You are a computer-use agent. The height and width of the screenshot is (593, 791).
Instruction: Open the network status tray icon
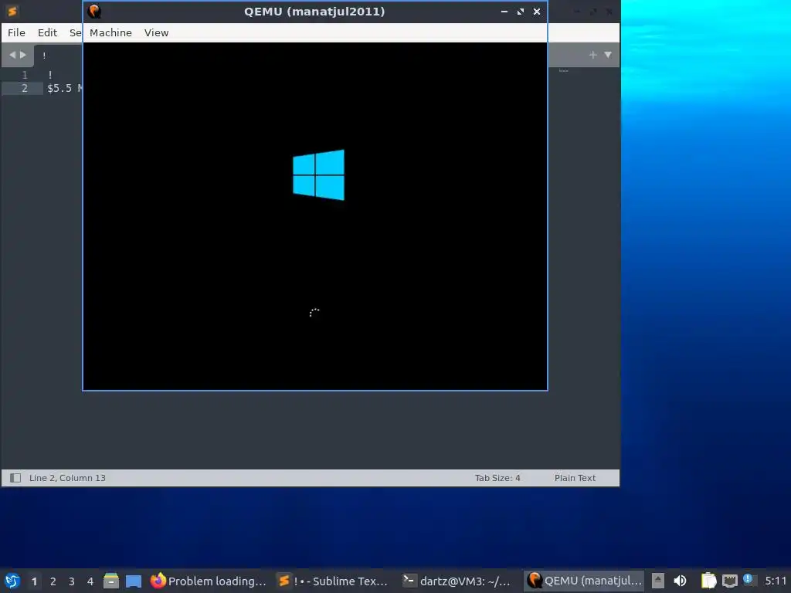coord(729,581)
